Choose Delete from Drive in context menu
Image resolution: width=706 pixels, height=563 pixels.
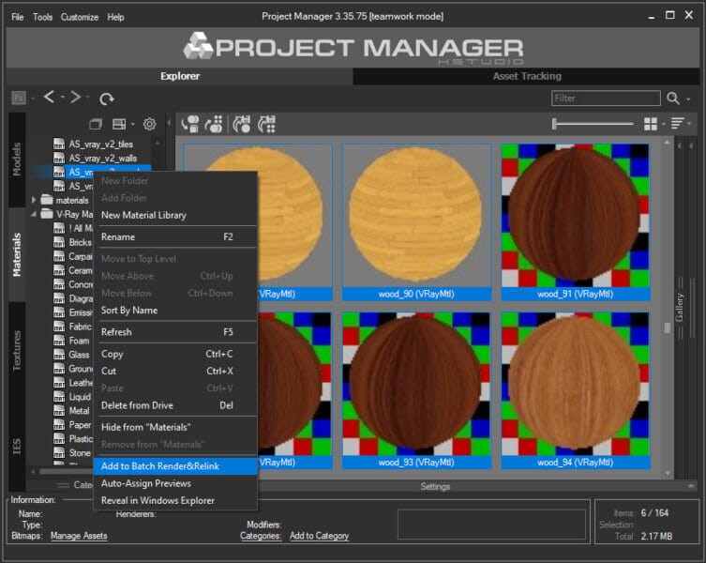[x=175, y=405]
